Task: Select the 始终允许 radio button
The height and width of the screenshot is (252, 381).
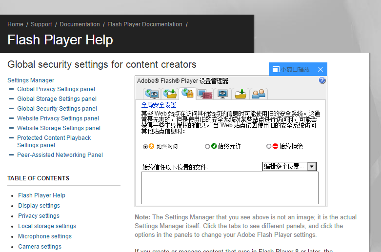Action: tap(207, 146)
